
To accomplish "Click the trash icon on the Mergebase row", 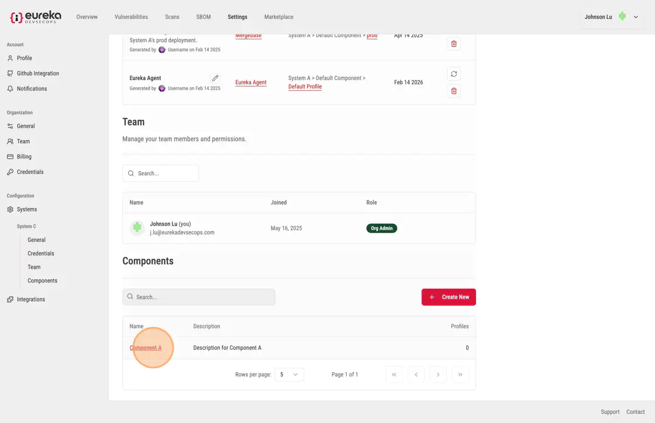I will [x=454, y=44].
